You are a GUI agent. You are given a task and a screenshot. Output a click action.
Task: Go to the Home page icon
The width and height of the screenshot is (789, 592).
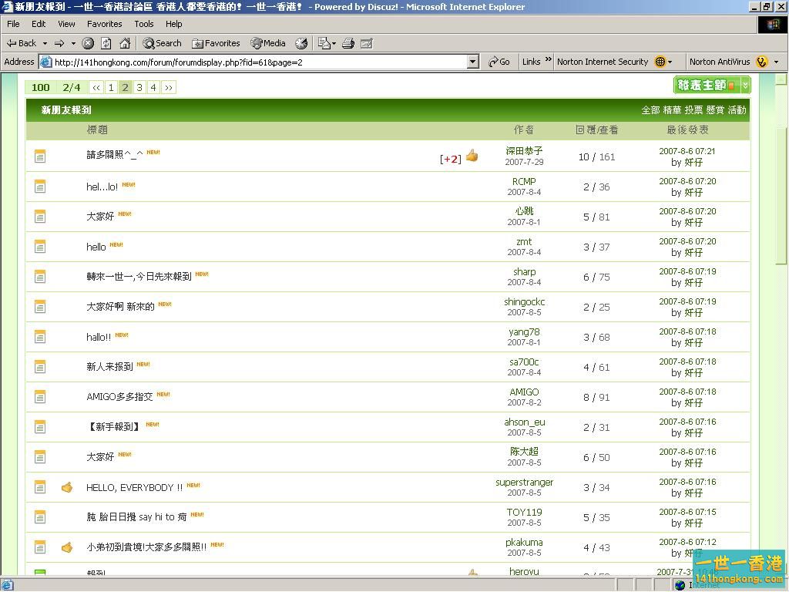[x=125, y=43]
